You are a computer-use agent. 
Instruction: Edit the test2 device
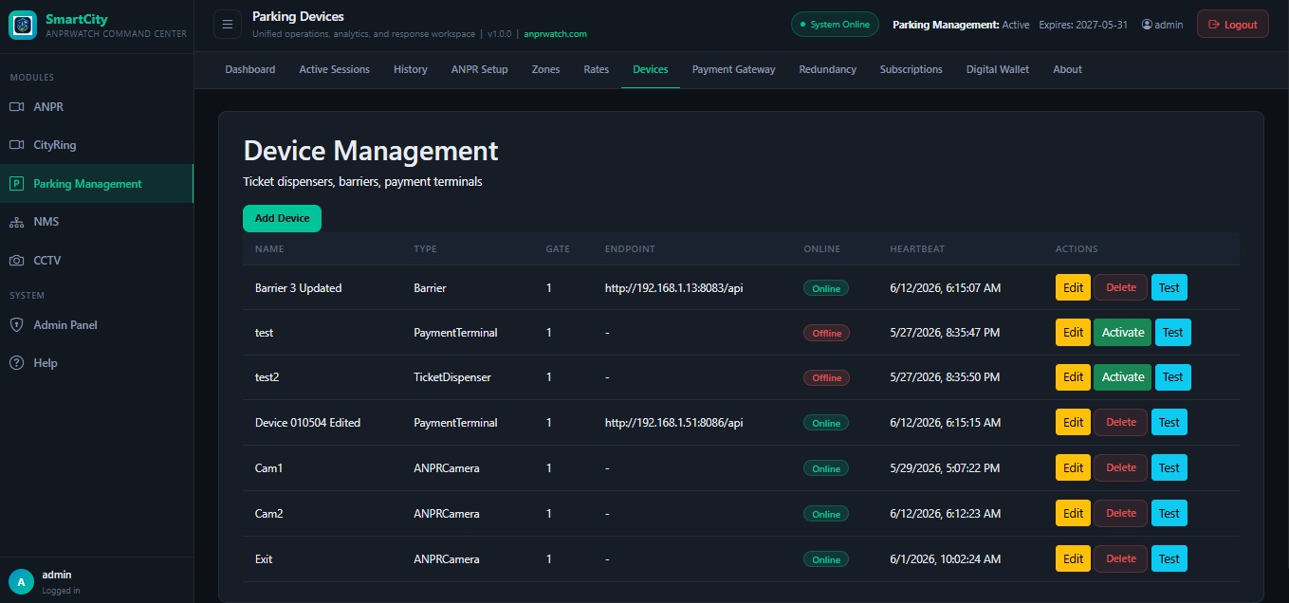1074,377
